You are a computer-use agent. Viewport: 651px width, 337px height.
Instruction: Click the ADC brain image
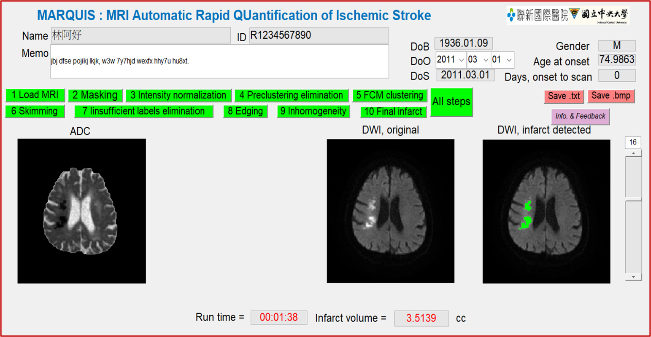(x=81, y=211)
